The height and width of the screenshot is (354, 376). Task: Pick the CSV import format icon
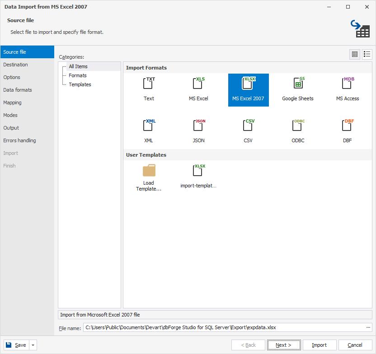tap(249, 132)
